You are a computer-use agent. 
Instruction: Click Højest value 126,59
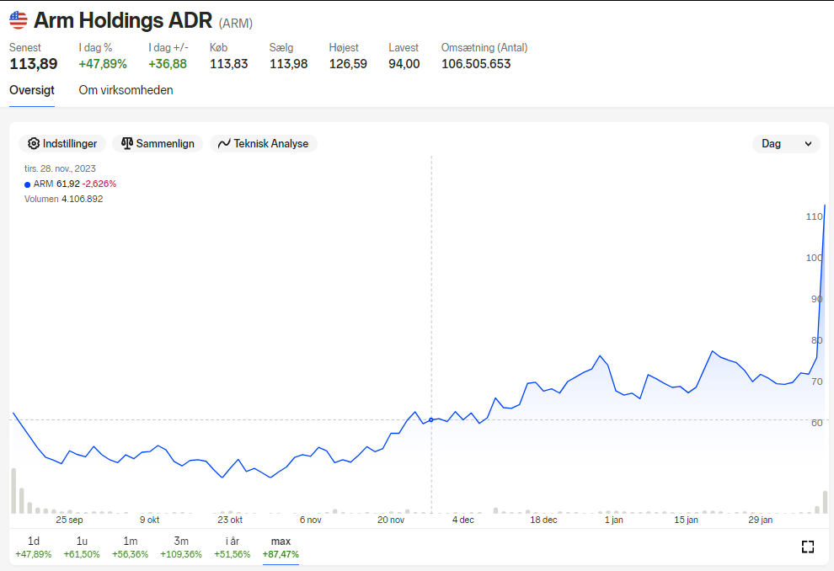click(348, 64)
